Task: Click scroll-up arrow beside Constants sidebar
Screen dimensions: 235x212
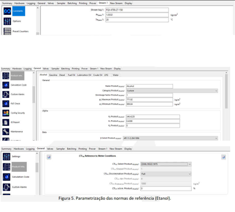Action: tap(38, 8)
